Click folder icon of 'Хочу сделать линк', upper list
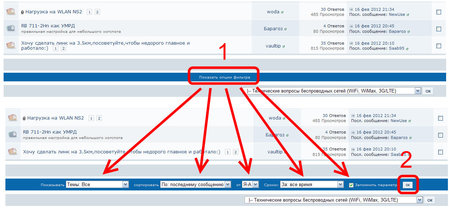Image resolution: width=449 pixels, height=216 pixels. coord(10,45)
